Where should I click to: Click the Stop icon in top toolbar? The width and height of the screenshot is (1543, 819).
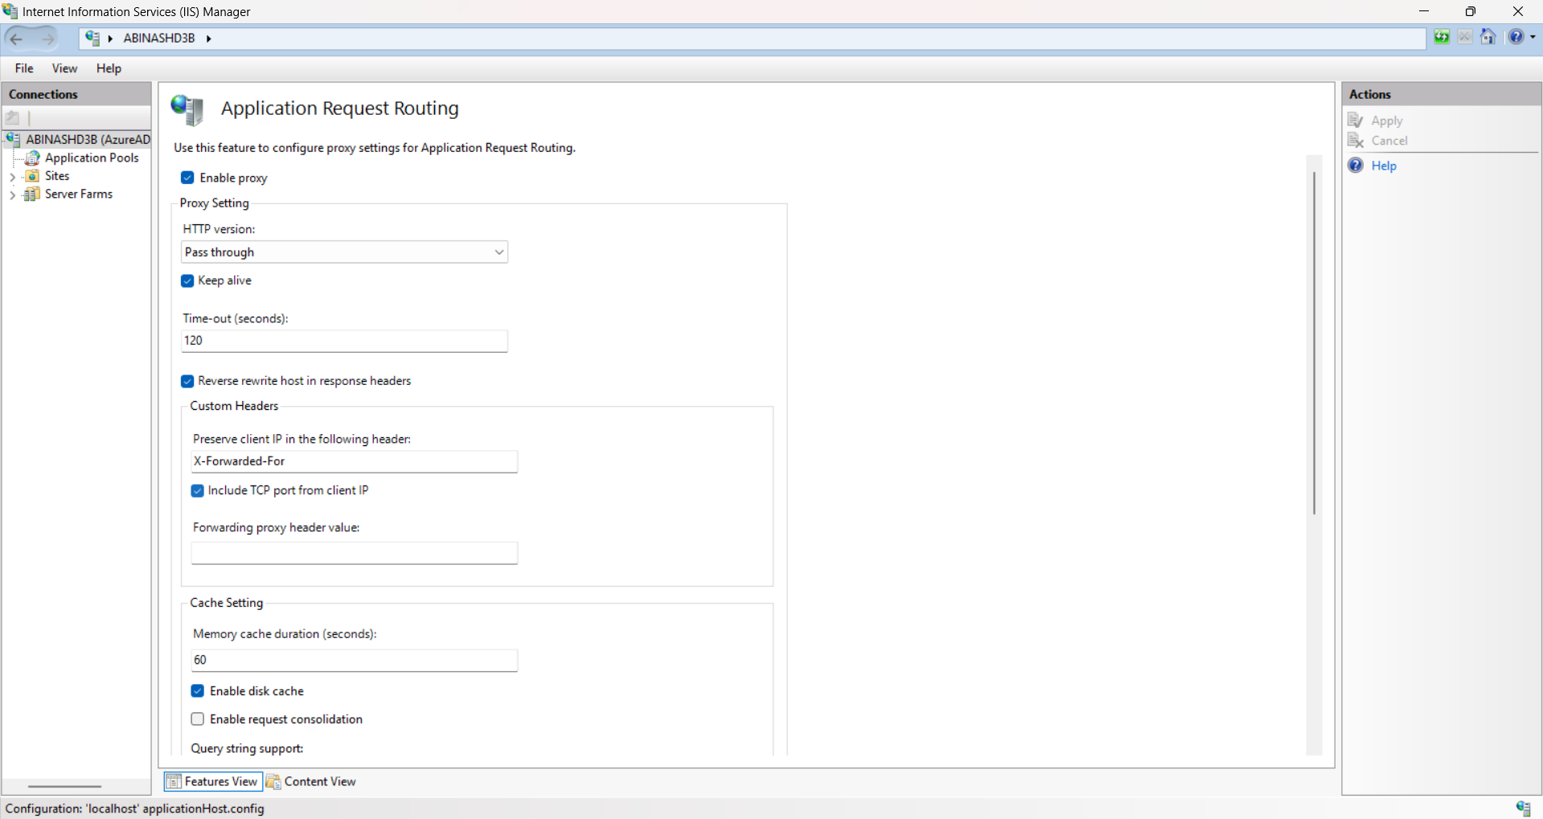(1465, 37)
